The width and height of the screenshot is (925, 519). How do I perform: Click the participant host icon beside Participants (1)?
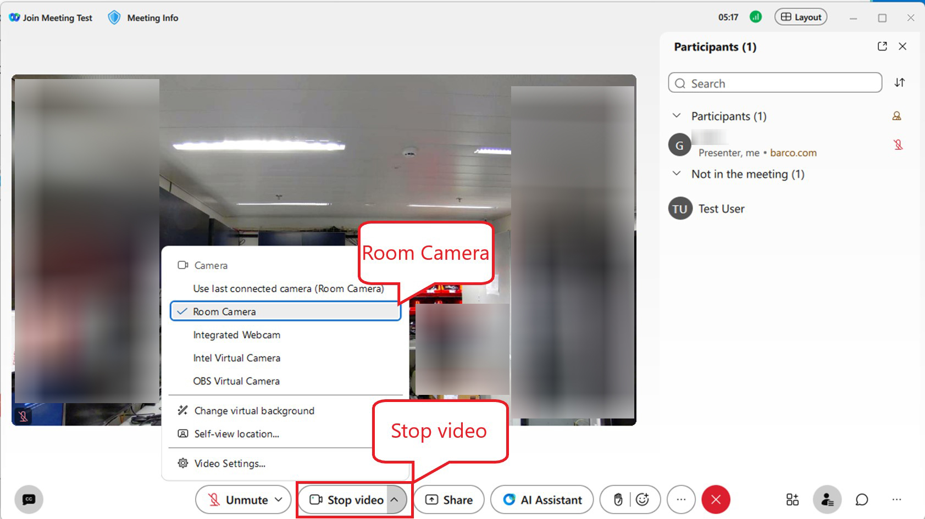tap(896, 116)
